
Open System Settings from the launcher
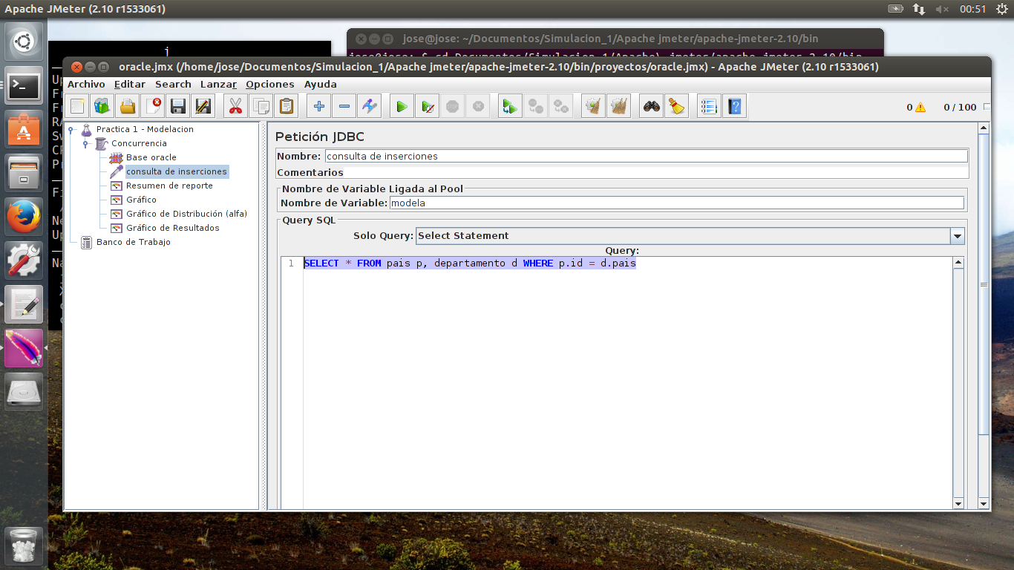(x=24, y=261)
